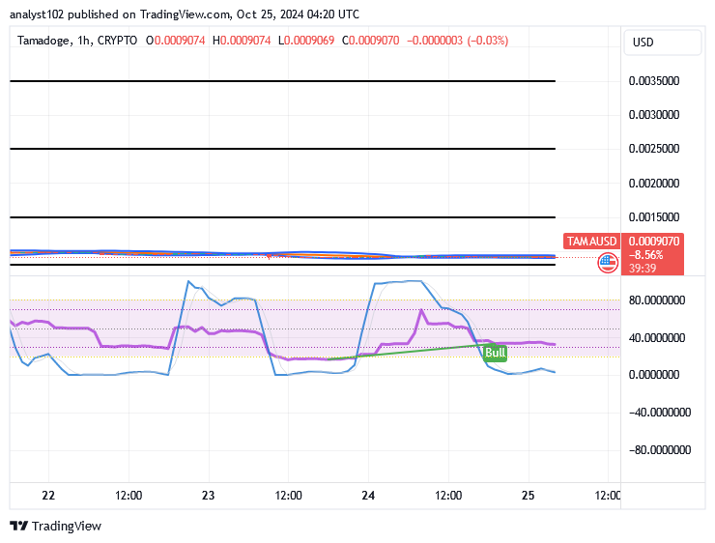Click the green Bull signal label
This screenshot has width=715, height=543.
[496, 353]
